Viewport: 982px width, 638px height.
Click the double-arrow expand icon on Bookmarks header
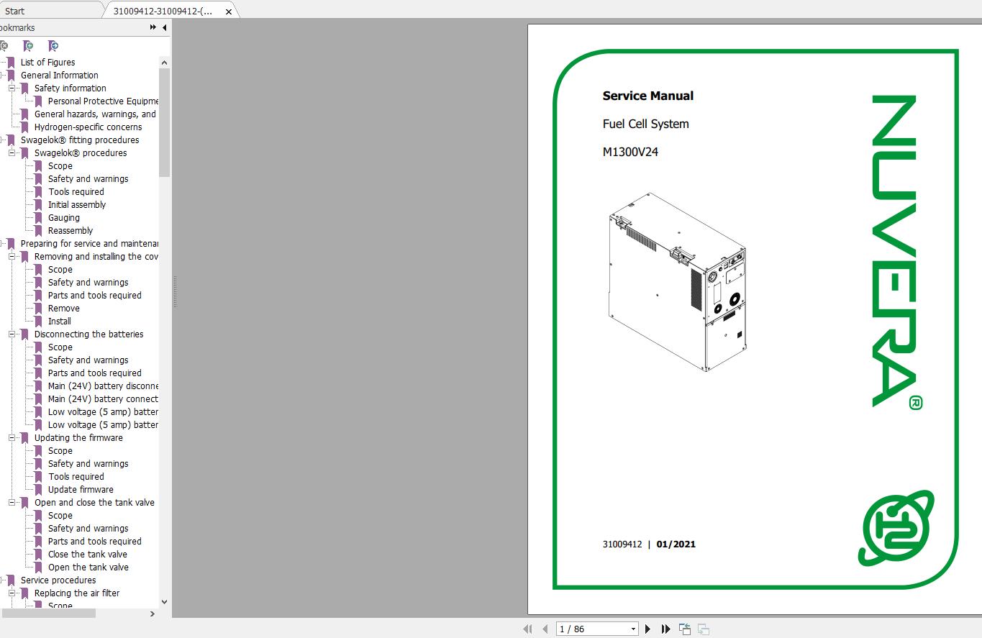tap(151, 27)
